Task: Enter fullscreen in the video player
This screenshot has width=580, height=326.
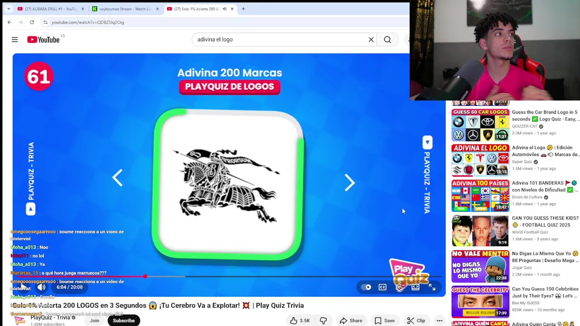Action: (432, 287)
